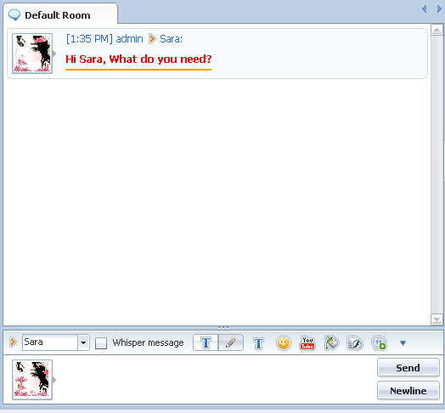The height and width of the screenshot is (413, 445).
Task: Open the smiley emoticon picker
Action: (284, 343)
